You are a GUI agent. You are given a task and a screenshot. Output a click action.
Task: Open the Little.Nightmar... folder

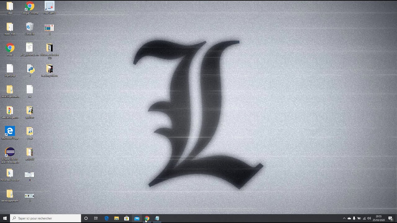tap(10, 91)
